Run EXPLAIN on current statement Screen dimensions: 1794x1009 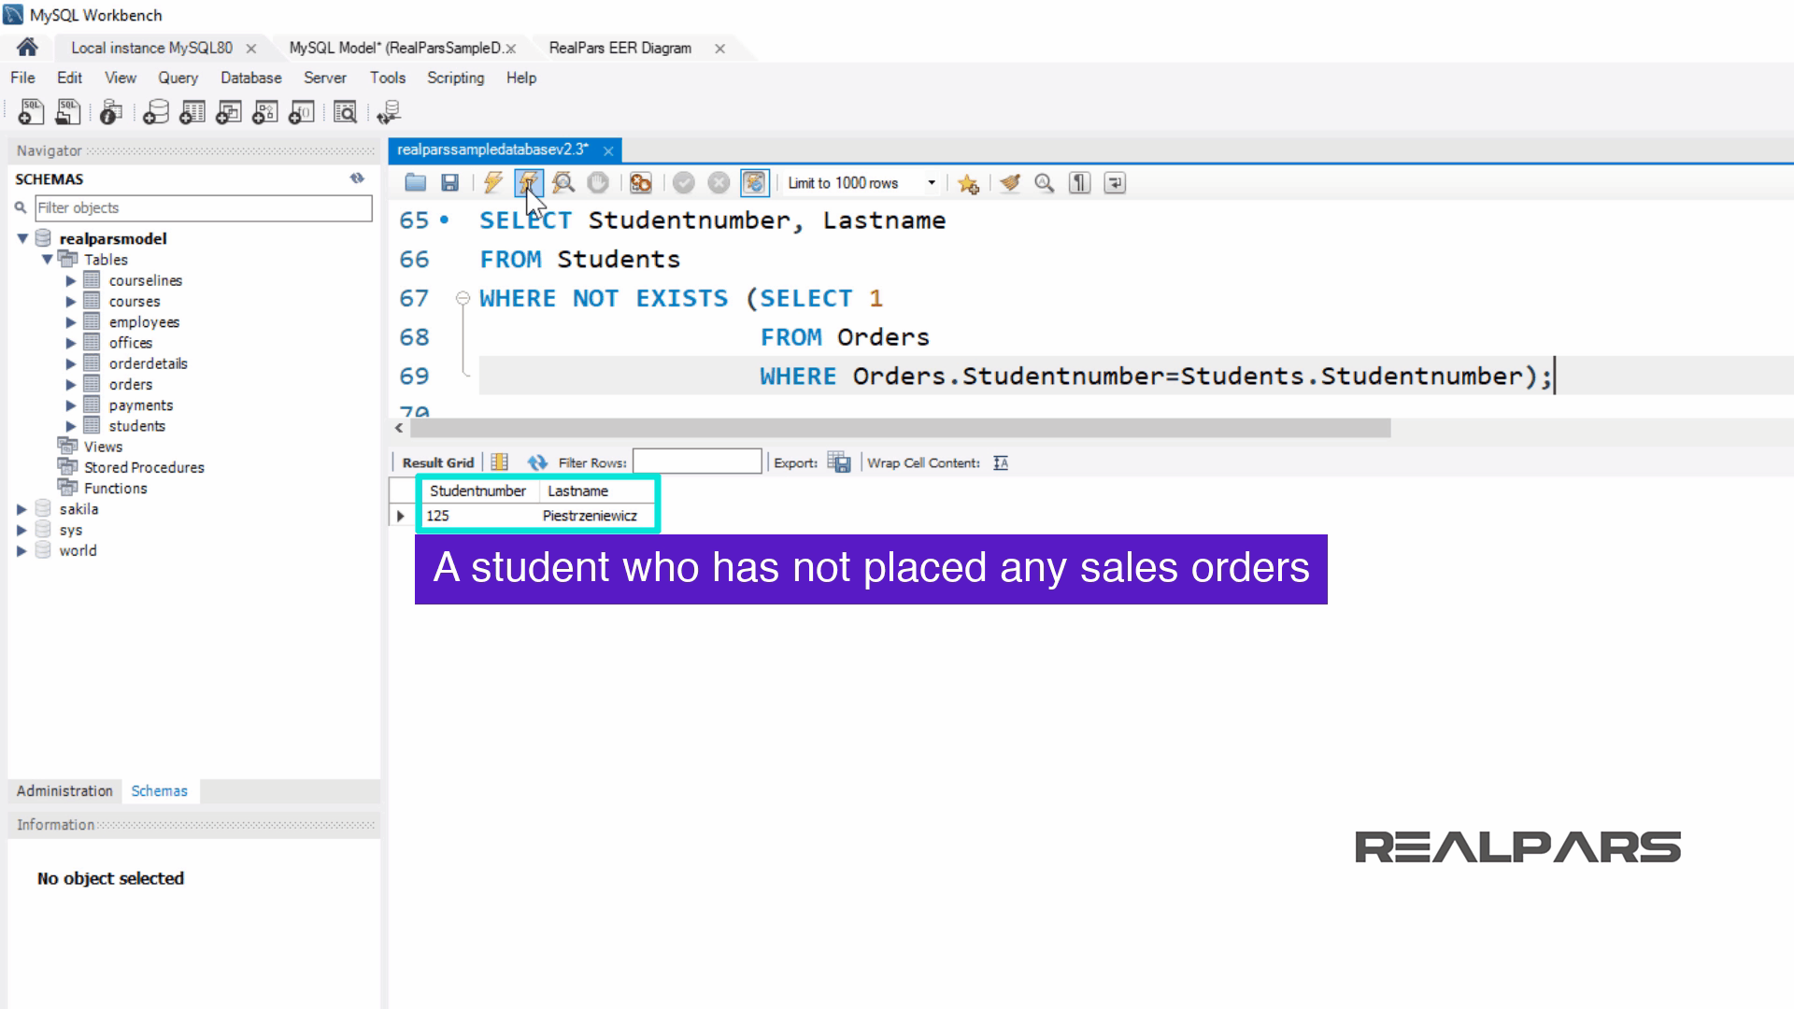click(562, 183)
